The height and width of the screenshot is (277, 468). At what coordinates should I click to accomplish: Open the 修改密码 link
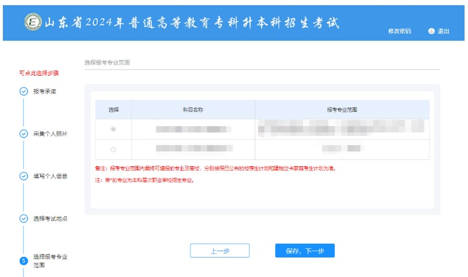pyautogui.click(x=400, y=31)
